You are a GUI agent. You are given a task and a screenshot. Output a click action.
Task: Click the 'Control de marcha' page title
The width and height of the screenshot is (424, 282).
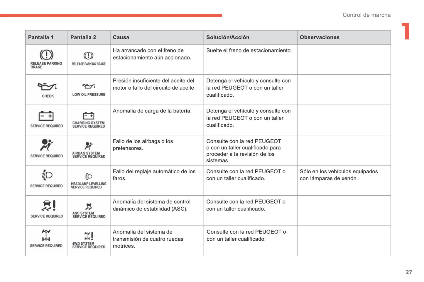tap(366, 15)
